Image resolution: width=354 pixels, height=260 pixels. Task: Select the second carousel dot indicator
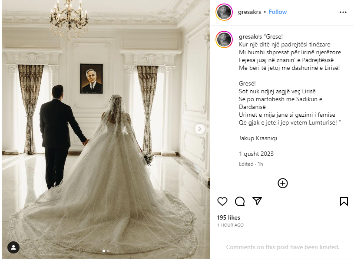(x=108, y=251)
